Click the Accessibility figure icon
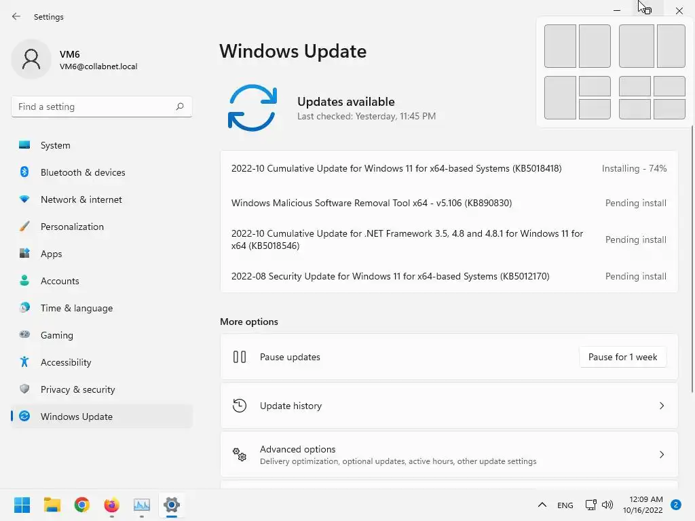 point(24,362)
